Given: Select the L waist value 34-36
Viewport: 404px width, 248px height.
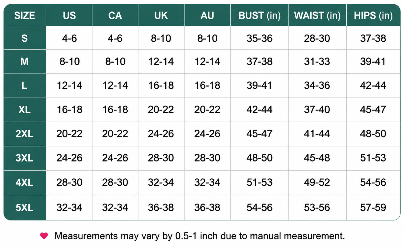Looking at the screenshot, I should (x=317, y=86).
